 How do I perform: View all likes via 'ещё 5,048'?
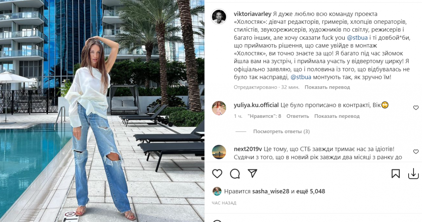(311, 191)
